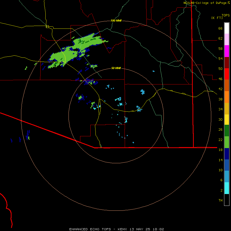Click legend value 66
The width and height of the screenshot is (231, 231).
click(x=220, y=28)
